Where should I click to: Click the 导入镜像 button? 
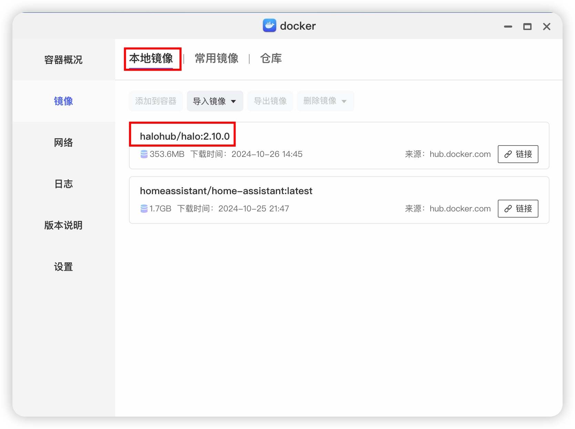pyautogui.click(x=215, y=101)
